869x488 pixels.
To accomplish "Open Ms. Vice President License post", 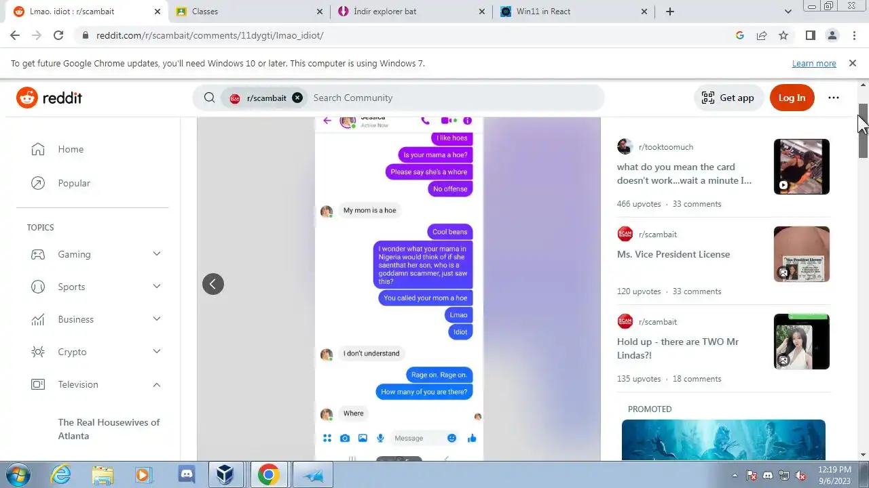I will click(x=673, y=254).
